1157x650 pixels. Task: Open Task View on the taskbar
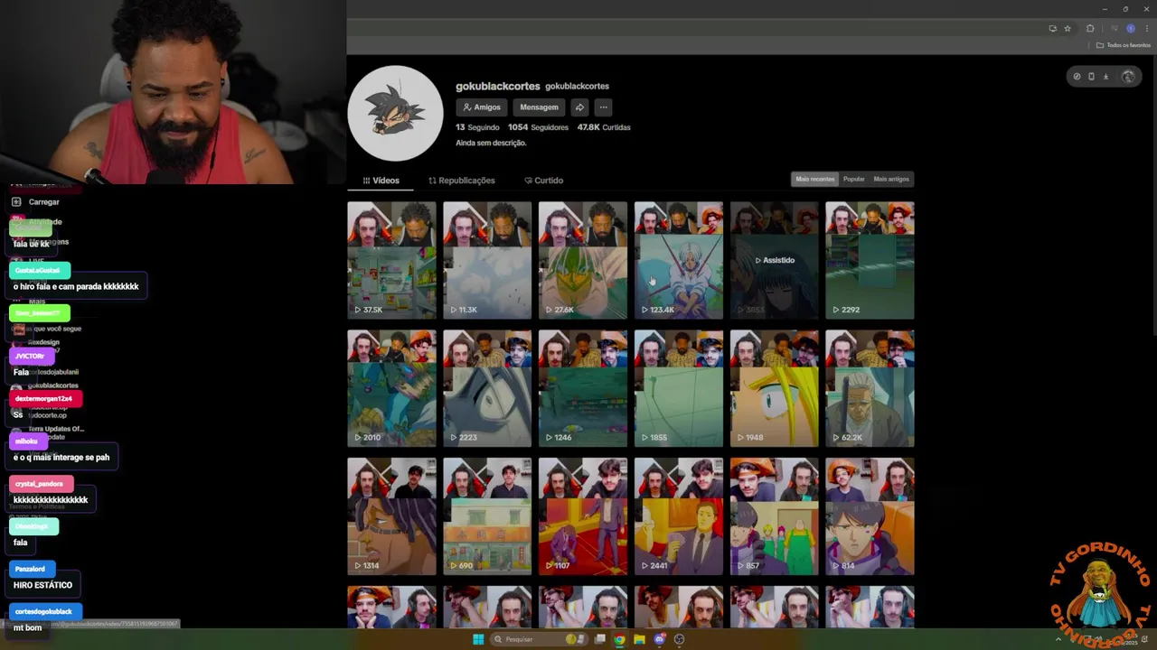(x=599, y=639)
